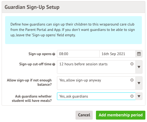Clear the 'Yes, ask guardians' selection
Screen dimensions: 147x122
point(132,96)
